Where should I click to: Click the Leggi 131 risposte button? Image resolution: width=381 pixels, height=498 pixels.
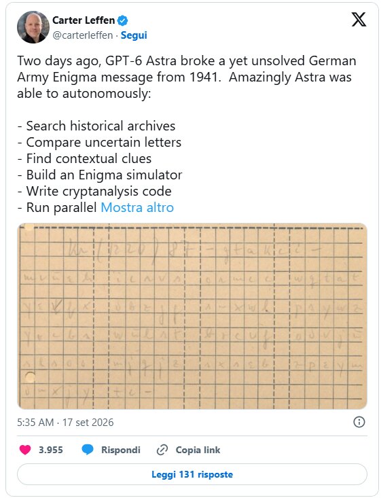(x=192, y=474)
